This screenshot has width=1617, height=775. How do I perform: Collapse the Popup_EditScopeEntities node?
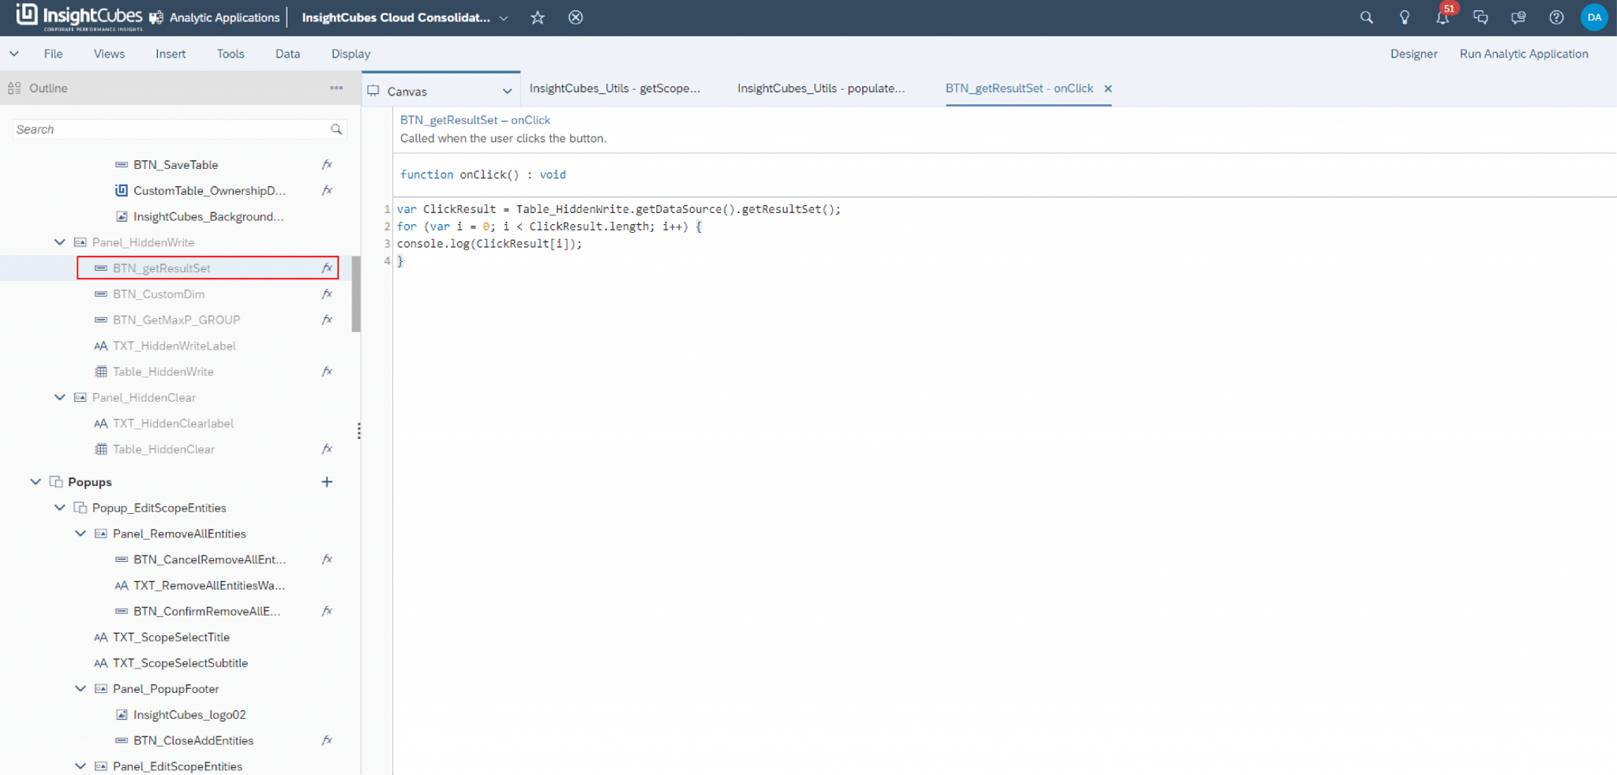coord(59,507)
